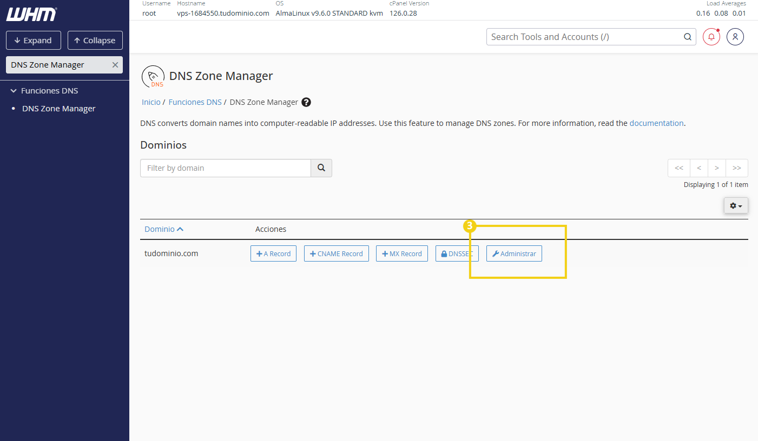
Task: Add an A Record for tudominio.com
Action: (x=273, y=253)
